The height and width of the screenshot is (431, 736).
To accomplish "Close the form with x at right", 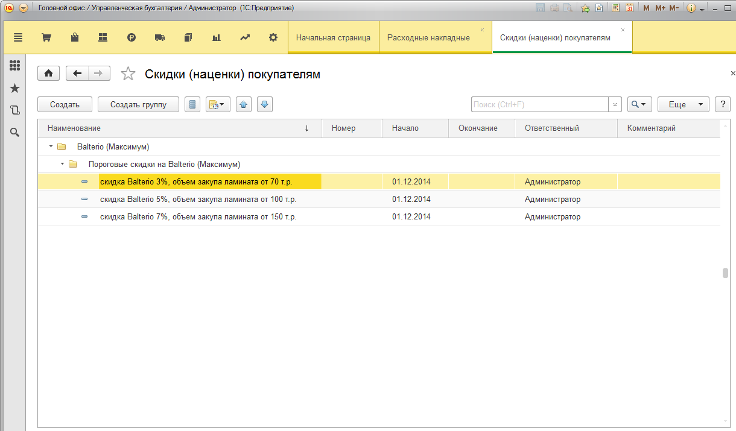I will point(732,73).
